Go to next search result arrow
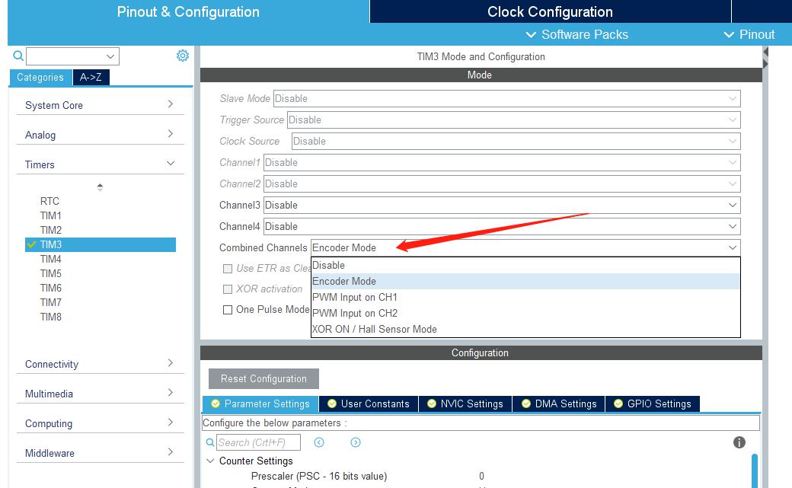Screen dimensions: 792x488 coord(356,442)
